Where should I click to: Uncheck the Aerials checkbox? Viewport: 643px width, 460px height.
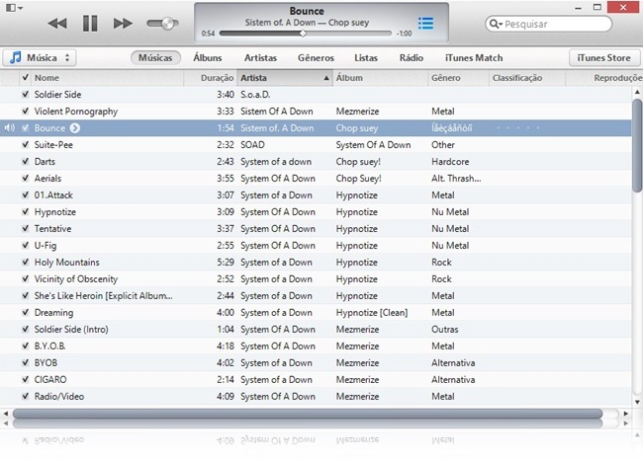point(26,178)
